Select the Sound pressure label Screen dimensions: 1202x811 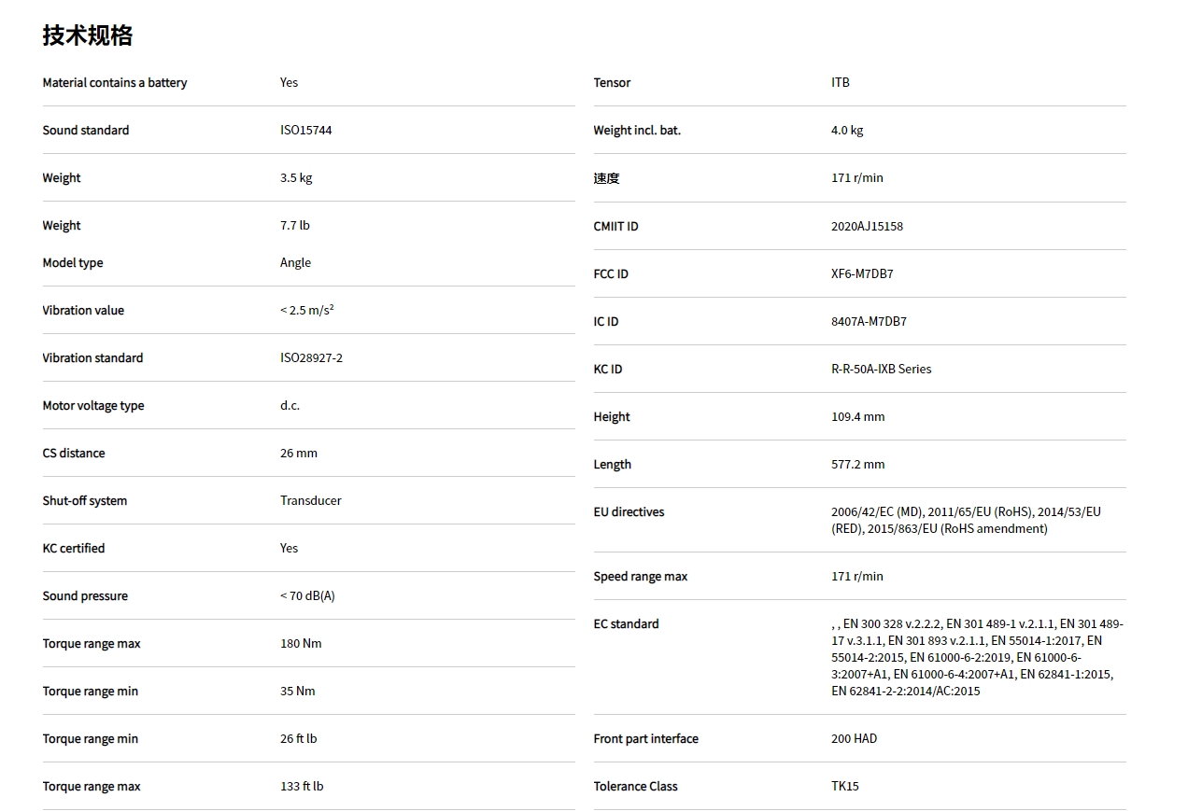coord(85,596)
